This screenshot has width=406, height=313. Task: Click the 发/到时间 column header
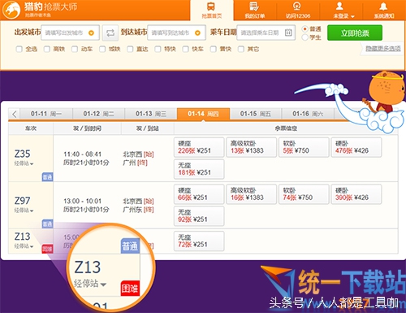[87, 128]
